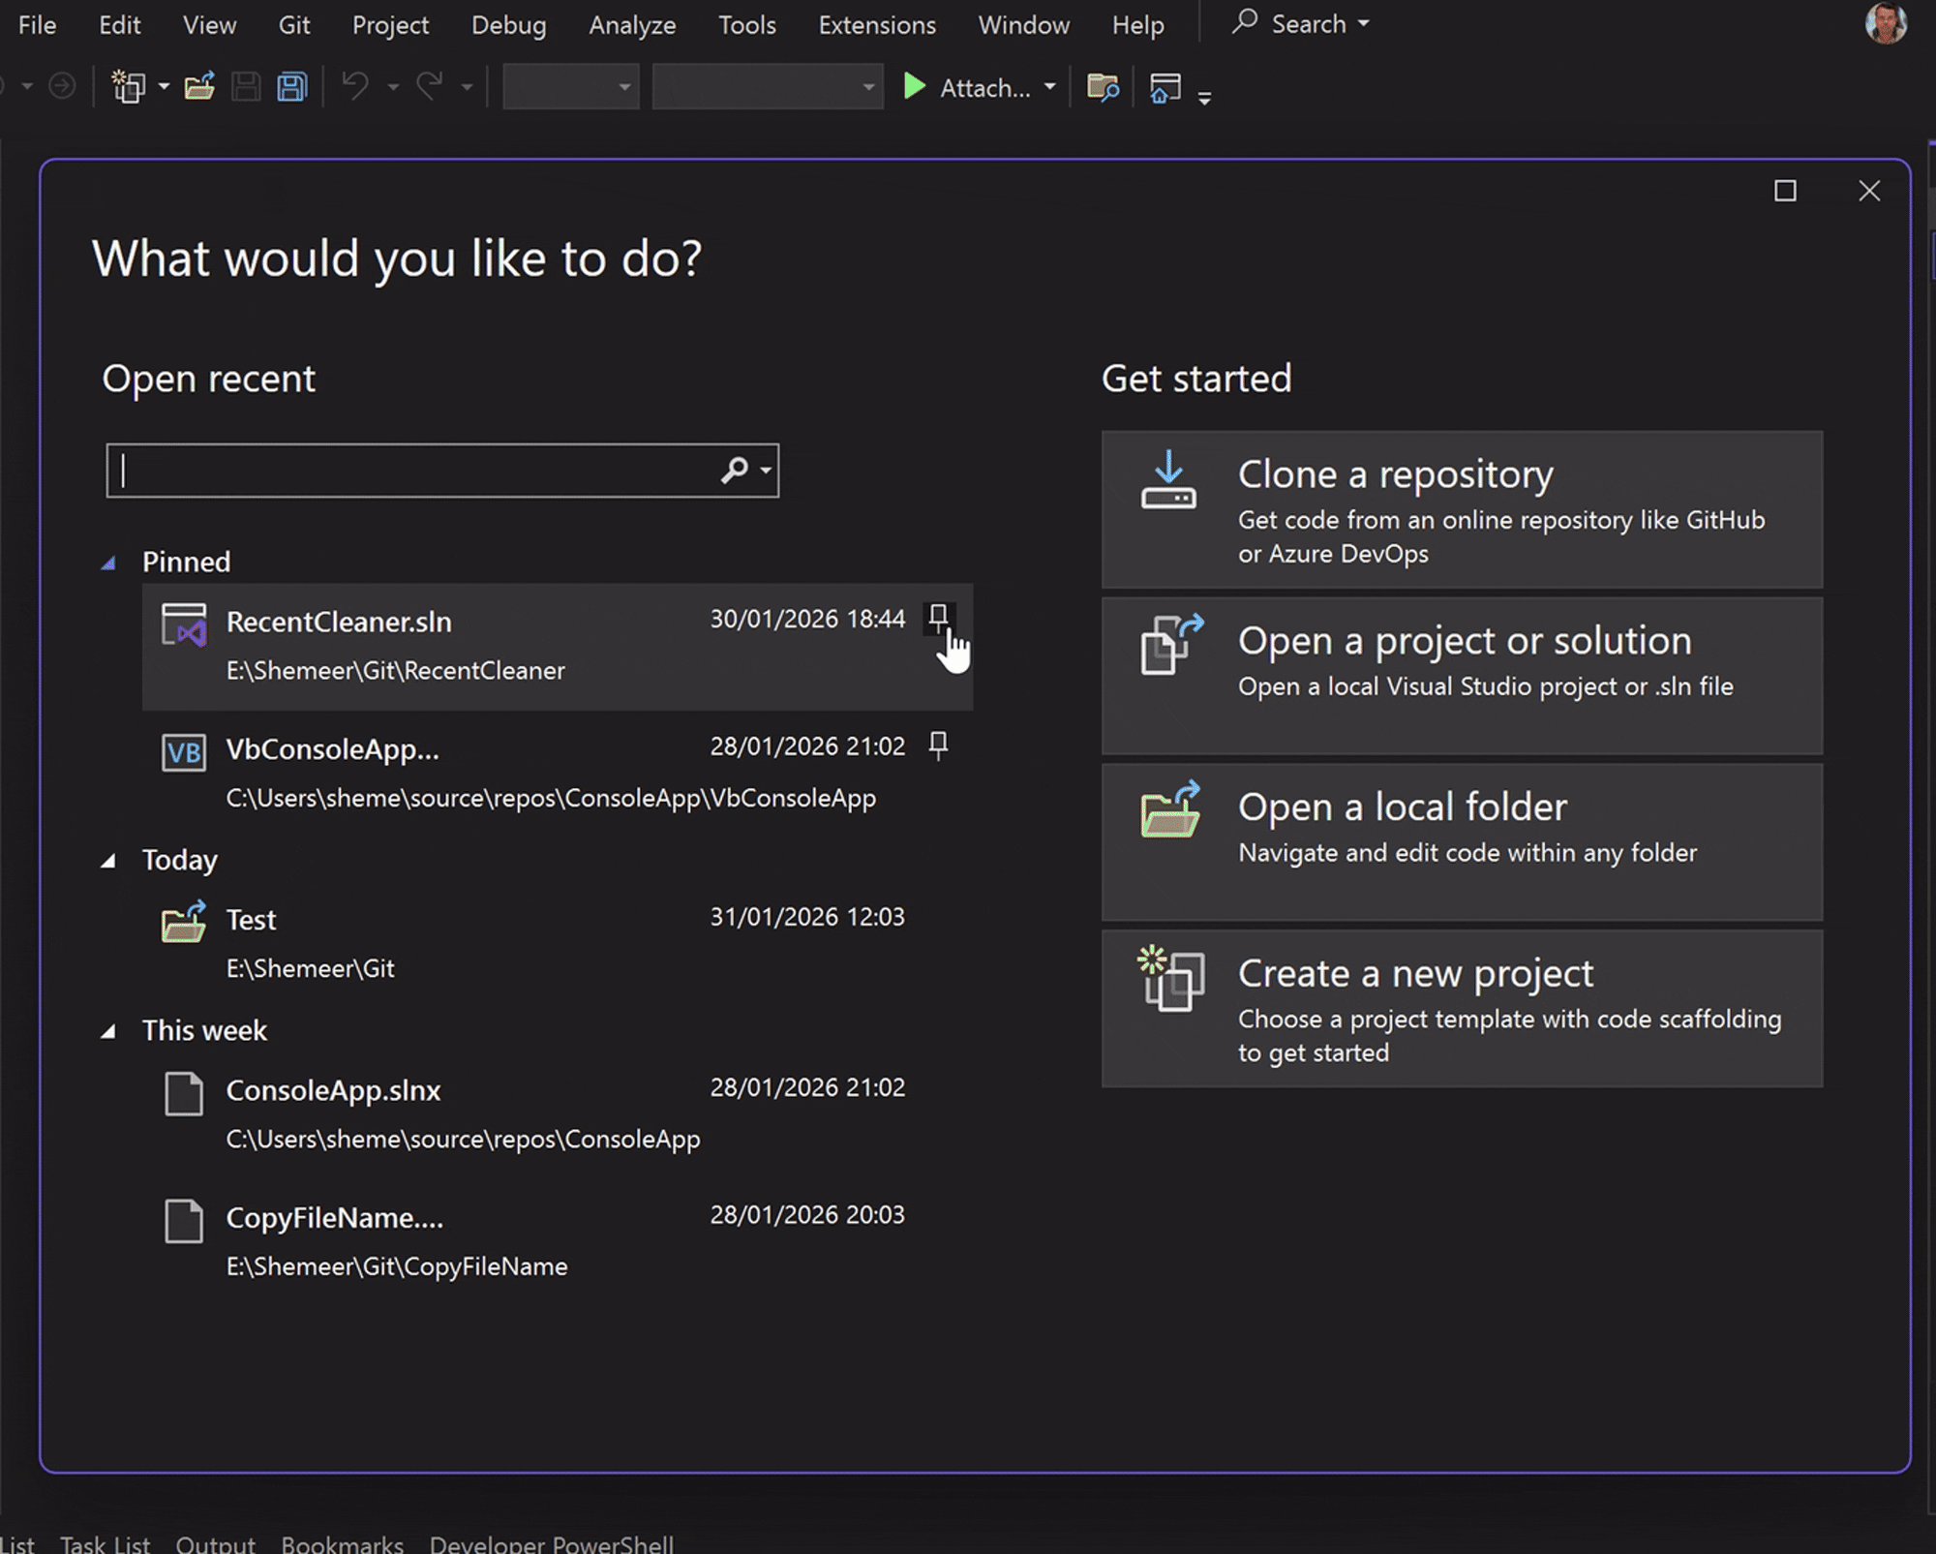Unpin RecentCleaner.sln from pinned list

pyautogui.click(x=938, y=617)
